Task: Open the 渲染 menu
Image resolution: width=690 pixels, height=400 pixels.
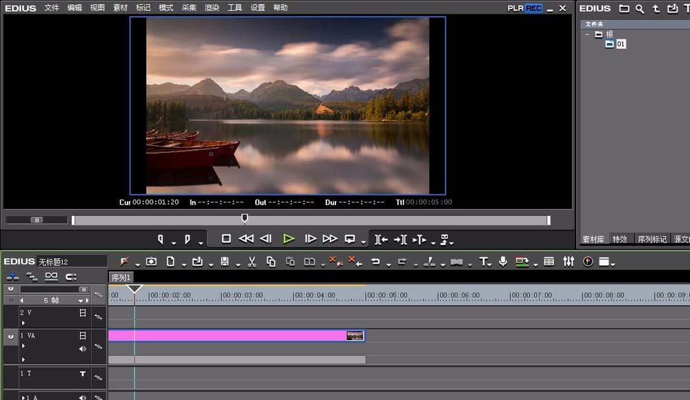Action: pos(212,8)
